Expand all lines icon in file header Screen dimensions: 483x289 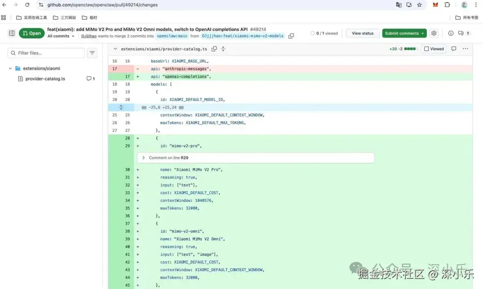click(223, 49)
